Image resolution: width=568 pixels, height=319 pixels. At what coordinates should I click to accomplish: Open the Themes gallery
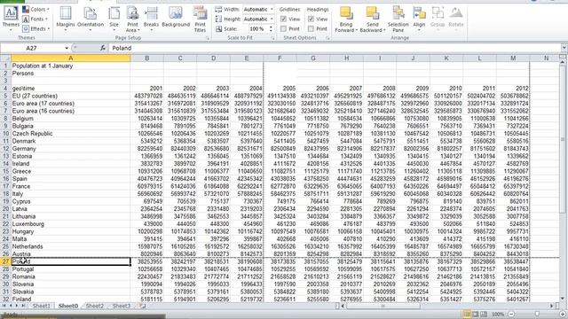pyautogui.click(x=11, y=18)
